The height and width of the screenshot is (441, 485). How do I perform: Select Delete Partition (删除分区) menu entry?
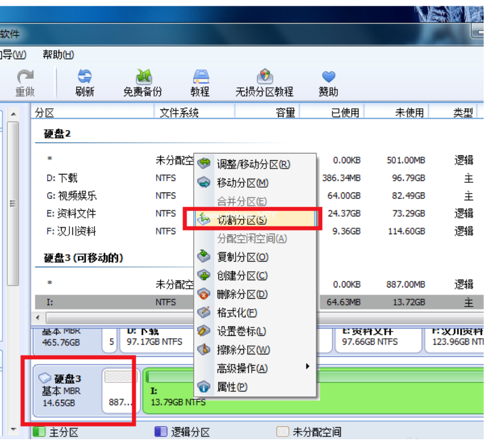242,294
